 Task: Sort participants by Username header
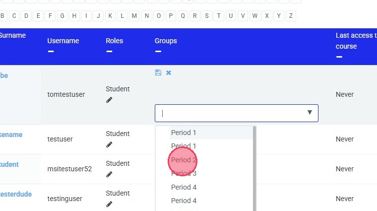[x=63, y=41]
